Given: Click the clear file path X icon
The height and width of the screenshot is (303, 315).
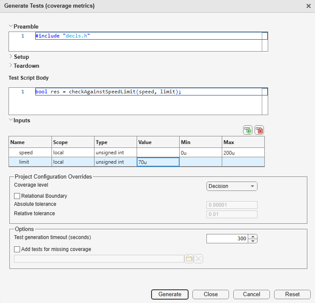Looking at the screenshot, I should pos(198,259).
